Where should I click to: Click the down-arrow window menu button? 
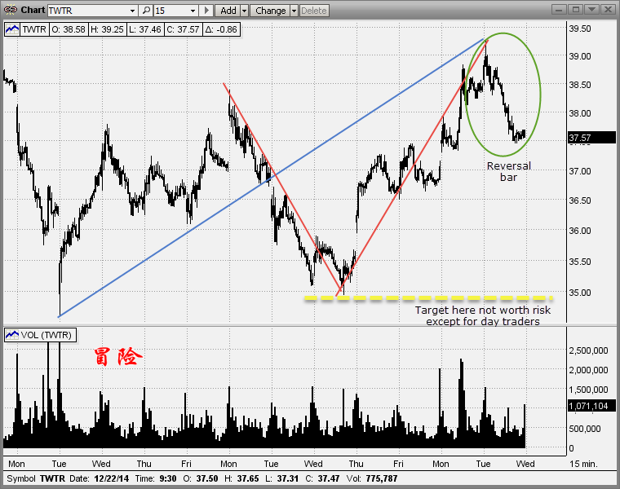pos(592,10)
